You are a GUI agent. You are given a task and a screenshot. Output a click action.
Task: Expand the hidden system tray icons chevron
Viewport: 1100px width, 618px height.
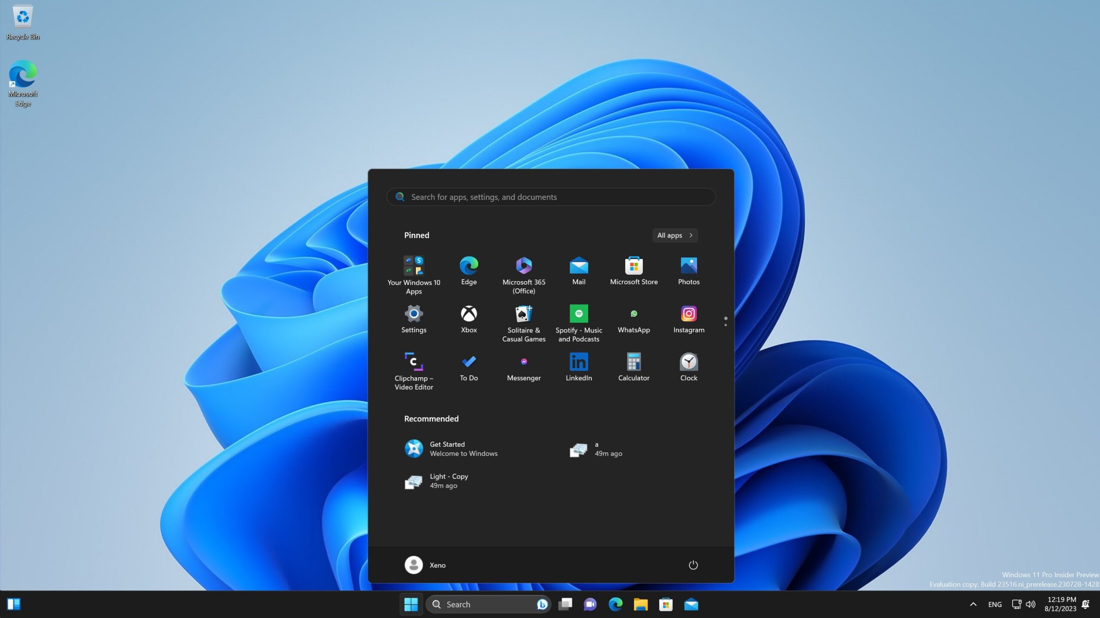[973, 604]
